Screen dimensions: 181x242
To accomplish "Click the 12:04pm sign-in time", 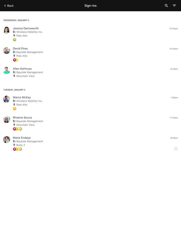I will coord(173,29).
